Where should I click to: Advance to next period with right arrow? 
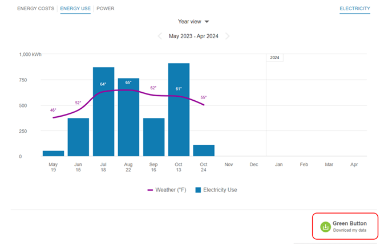click(x=228, y=36)
